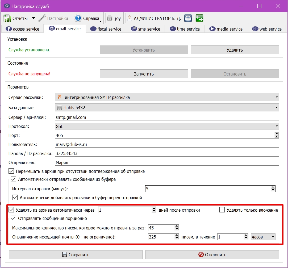Toggle Автоматически добавлять рассылки в буфер
Screen dimensions: 288x268
click(x=15, y=198)
